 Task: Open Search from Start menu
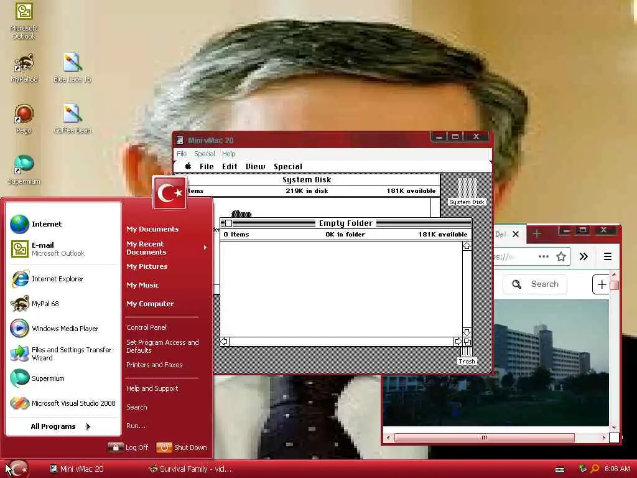136,407
